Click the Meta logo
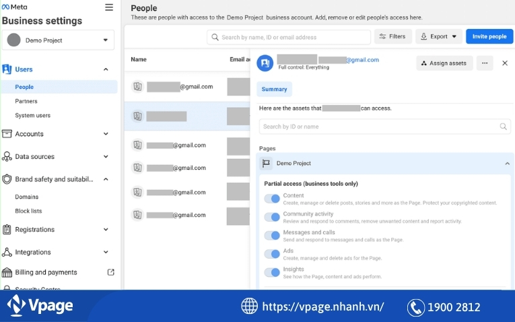This screenshot has height=322, width=515. (x=14, y=7)
